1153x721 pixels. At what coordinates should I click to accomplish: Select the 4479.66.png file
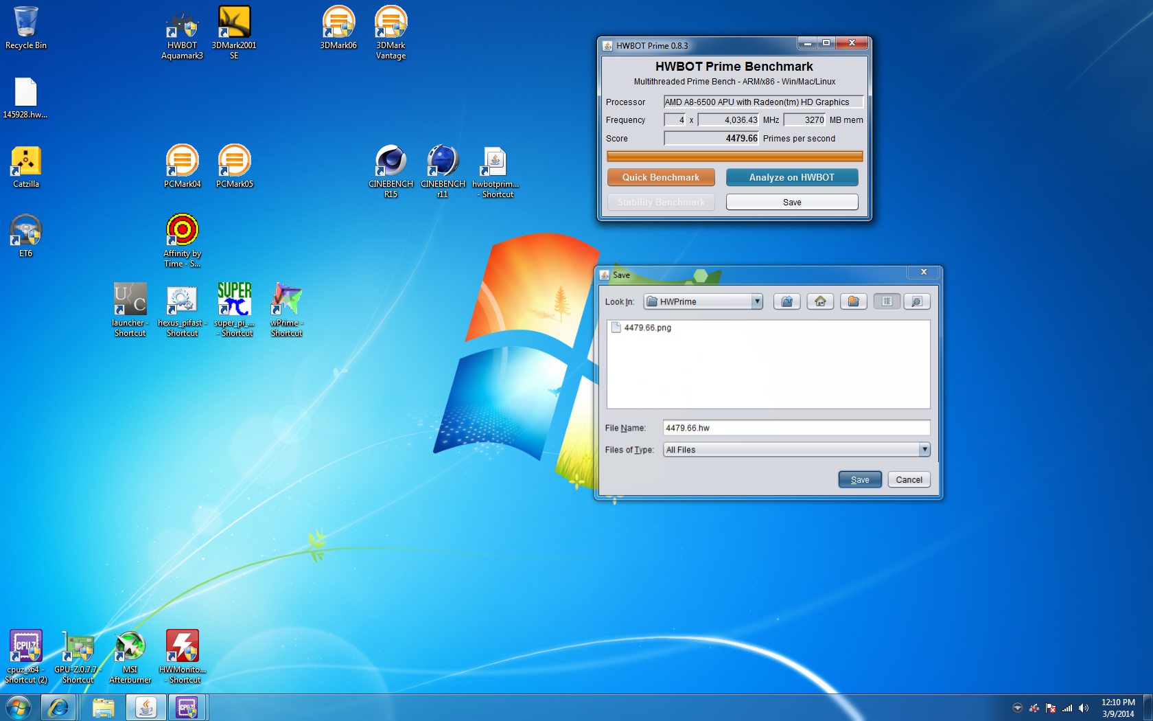[x=641, y=328]
